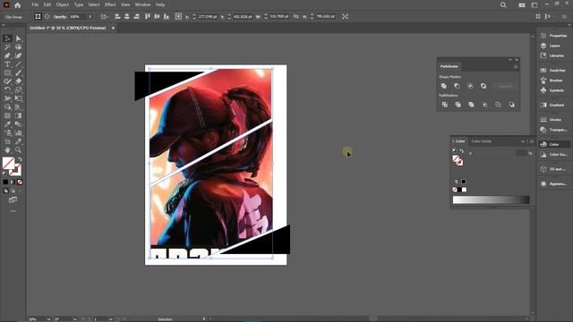Select the Magic Wand tool
This screenshot has height=322, width=573.
pyautogui.click(x=7, y=47)
